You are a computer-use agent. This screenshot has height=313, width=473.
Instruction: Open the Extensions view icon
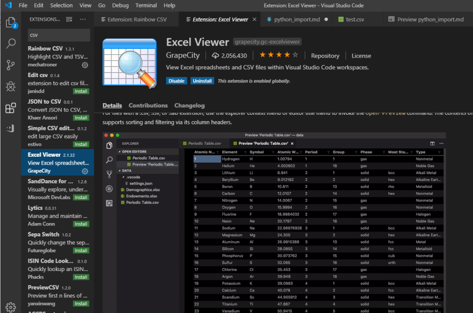click(x=11, y=108)
